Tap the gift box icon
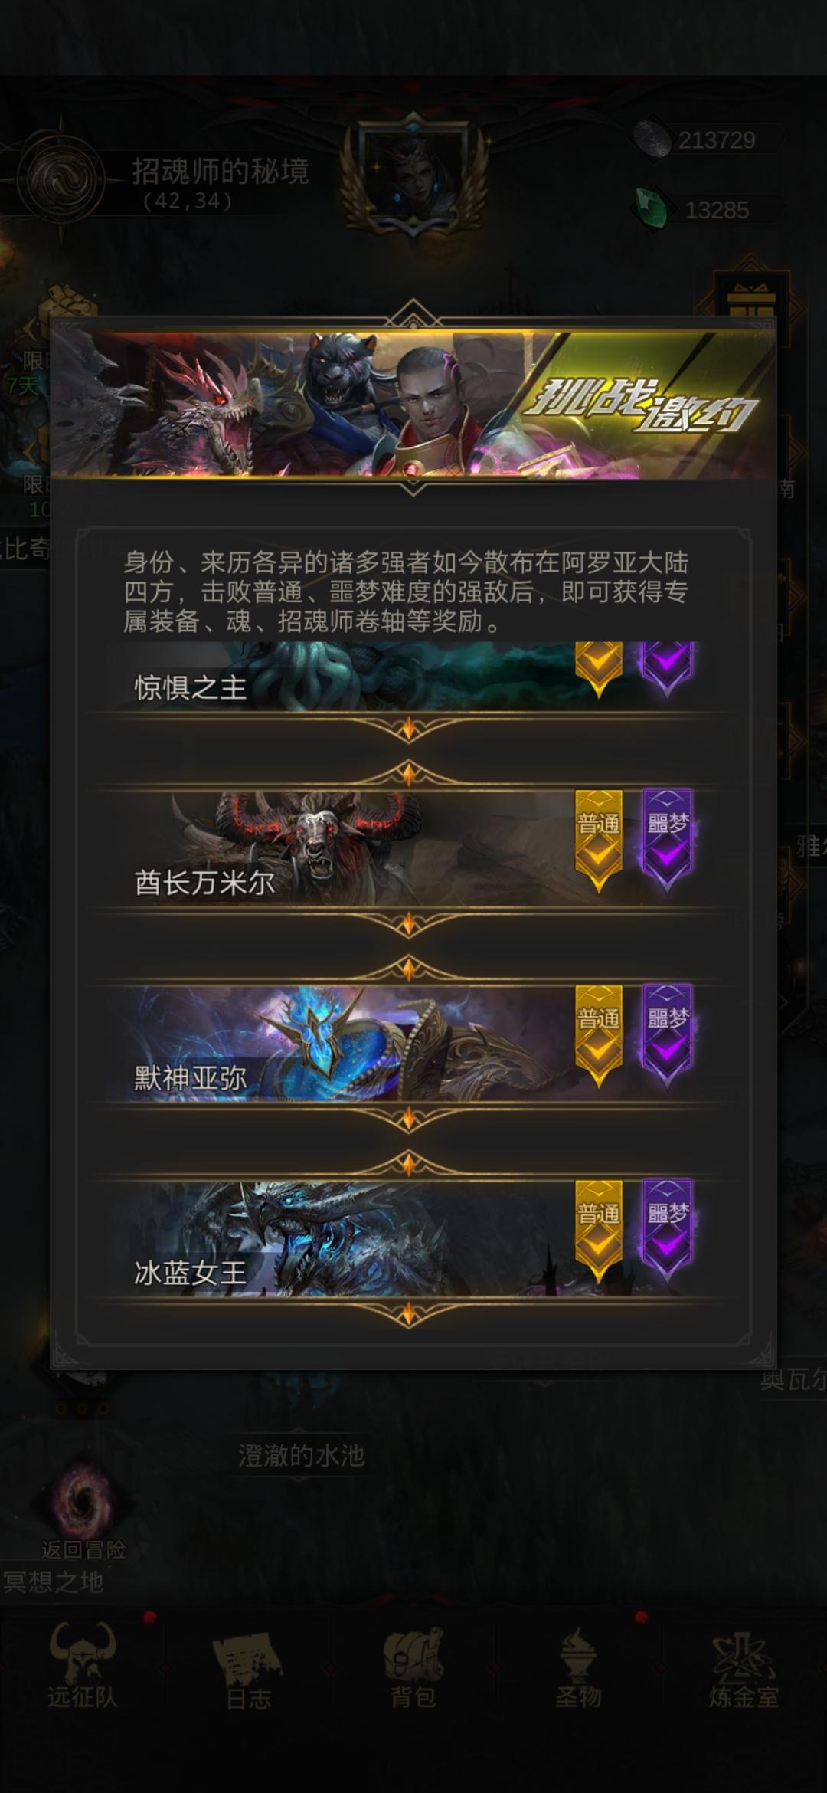 pyautogui.click(x=750, y=296)
